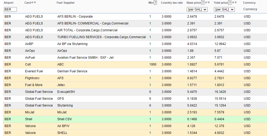
Task: Click total price 12.0942
Action: point(220,44)
